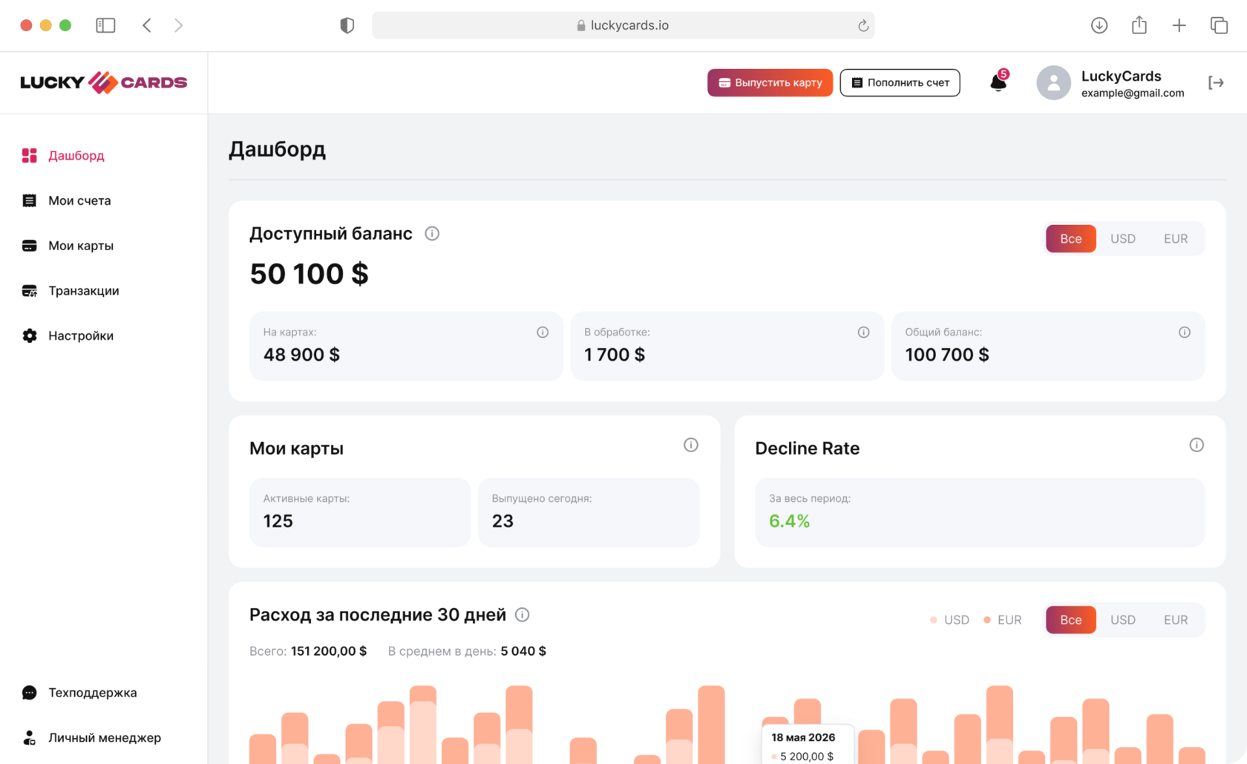Click the Мои счета list icon
This screenshot has width=1247, height=764.
[29, 200]
